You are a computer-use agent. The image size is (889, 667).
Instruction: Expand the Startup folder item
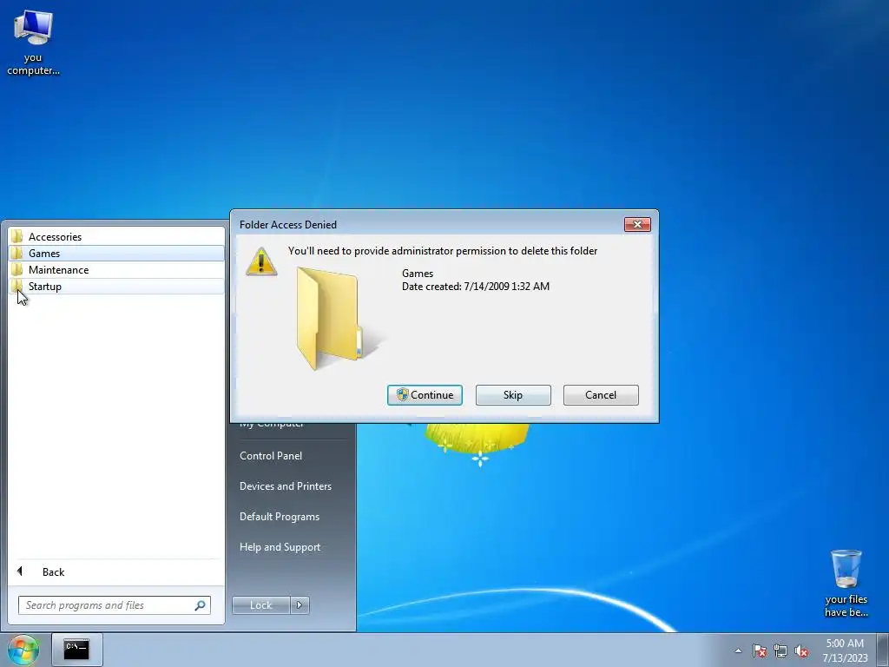116,287
